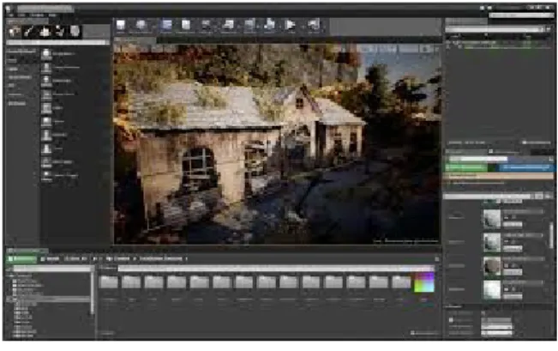
Task: Open the Window menu
Action: (x=36, y=15)
